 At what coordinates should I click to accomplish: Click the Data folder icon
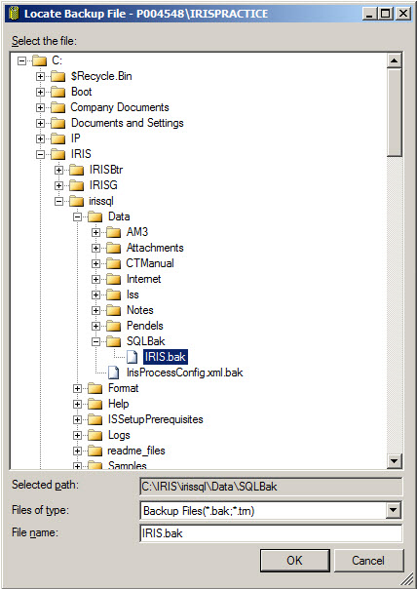pos(95,216)
